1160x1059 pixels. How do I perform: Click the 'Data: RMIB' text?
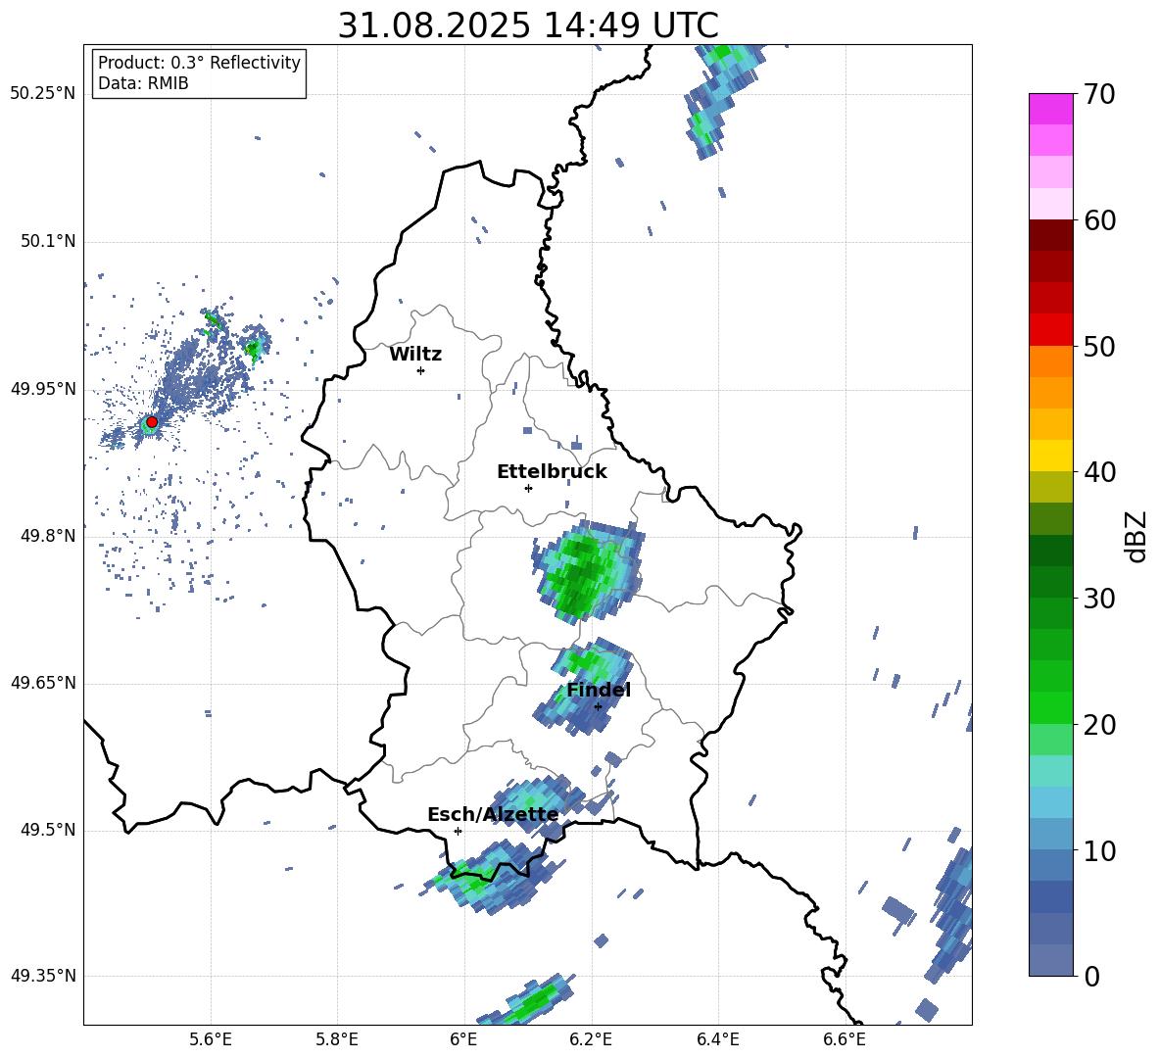(143, 83)
